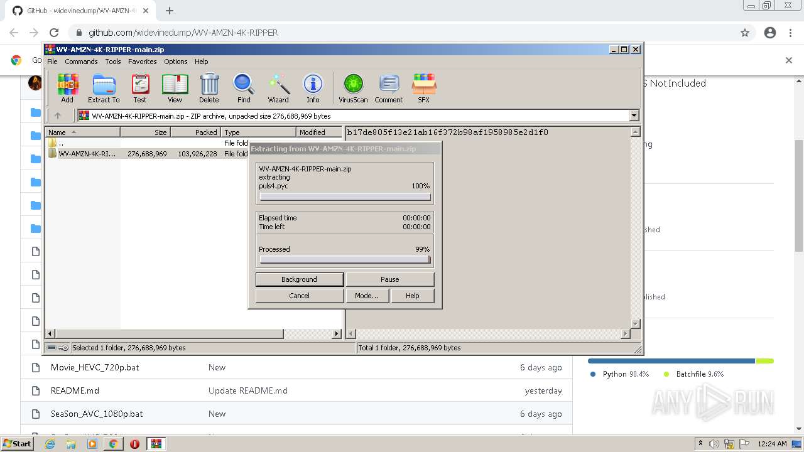Click the Pause button
This screenshot has width=804, height=452.
point(390,279)
